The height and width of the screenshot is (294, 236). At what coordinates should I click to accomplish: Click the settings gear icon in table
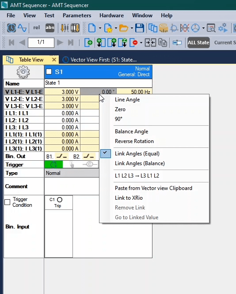coord(23,72)
